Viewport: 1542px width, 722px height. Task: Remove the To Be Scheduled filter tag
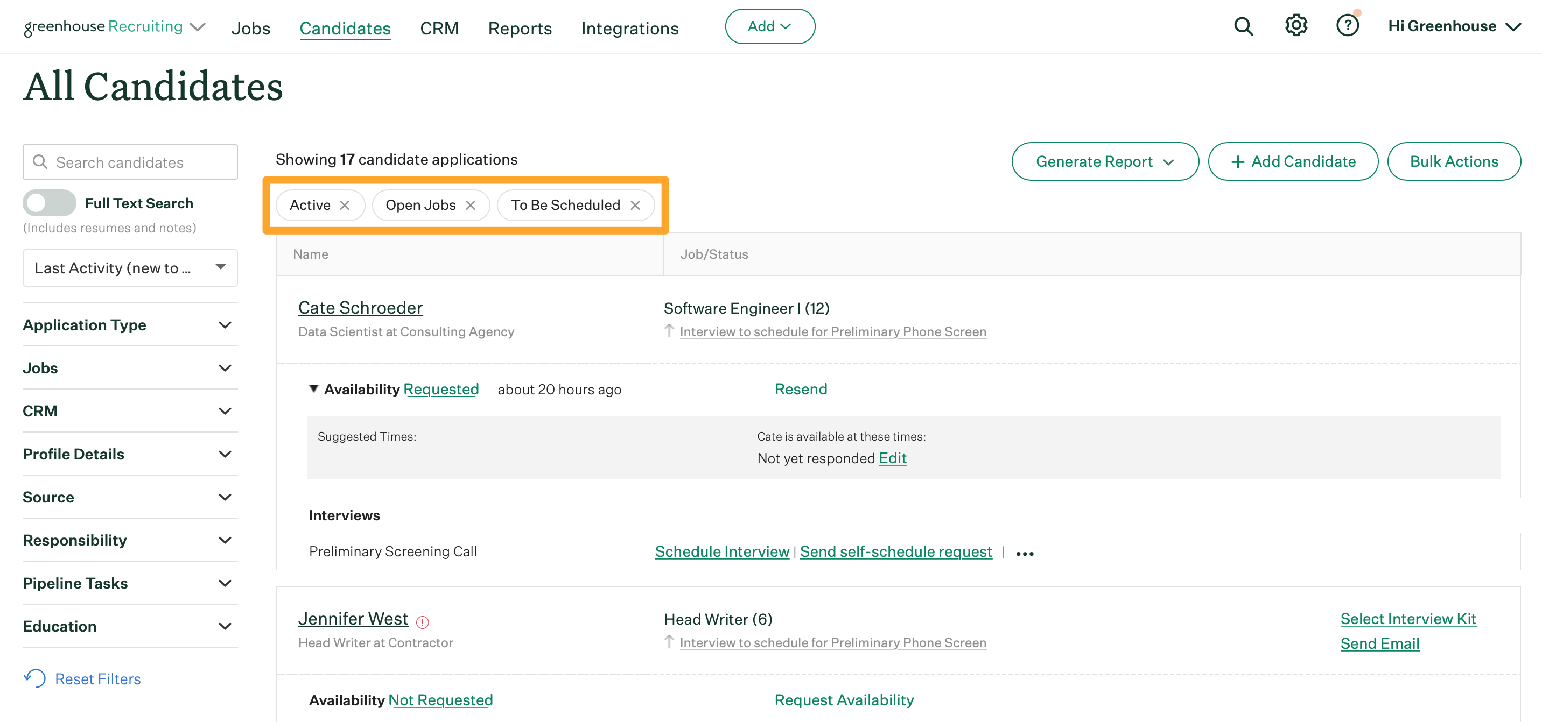pyautogui.click(x=638, y=204)
